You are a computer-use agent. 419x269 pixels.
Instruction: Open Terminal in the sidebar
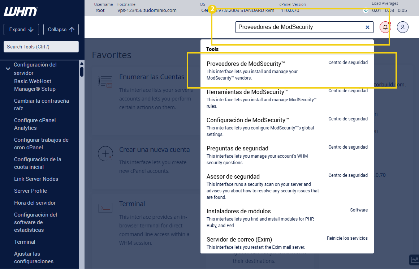[25, 242]
